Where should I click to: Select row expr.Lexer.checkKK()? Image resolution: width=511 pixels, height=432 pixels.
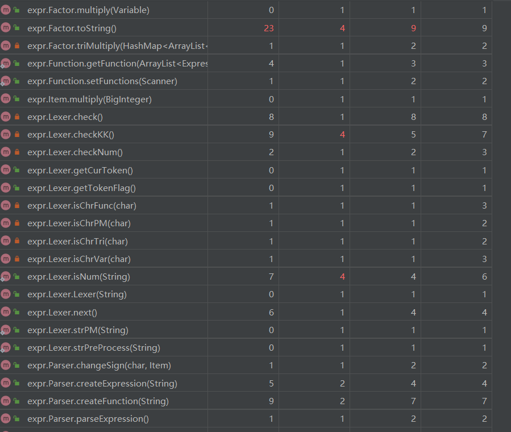pos(246,134)
